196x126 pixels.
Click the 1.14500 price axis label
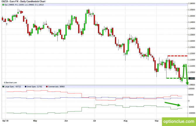click(192, 22)
